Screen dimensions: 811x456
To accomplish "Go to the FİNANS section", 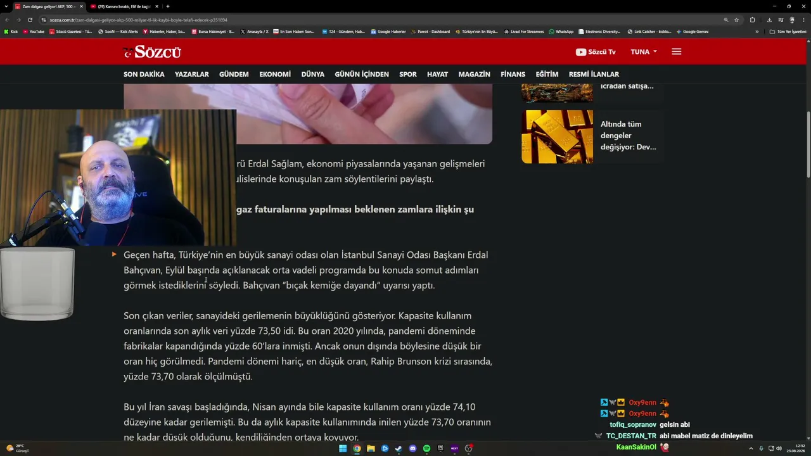I will pos(513,74).
